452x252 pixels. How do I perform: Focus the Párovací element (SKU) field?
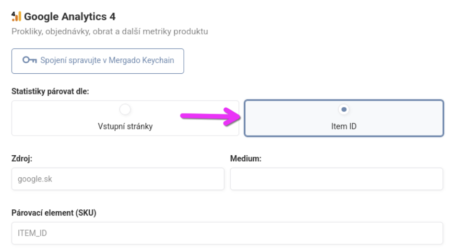[x=227, y=233]
